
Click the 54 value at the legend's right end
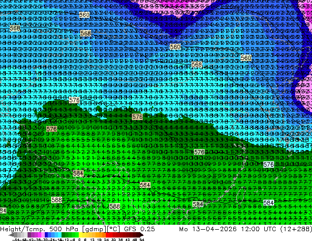click(x=142, y=240)
